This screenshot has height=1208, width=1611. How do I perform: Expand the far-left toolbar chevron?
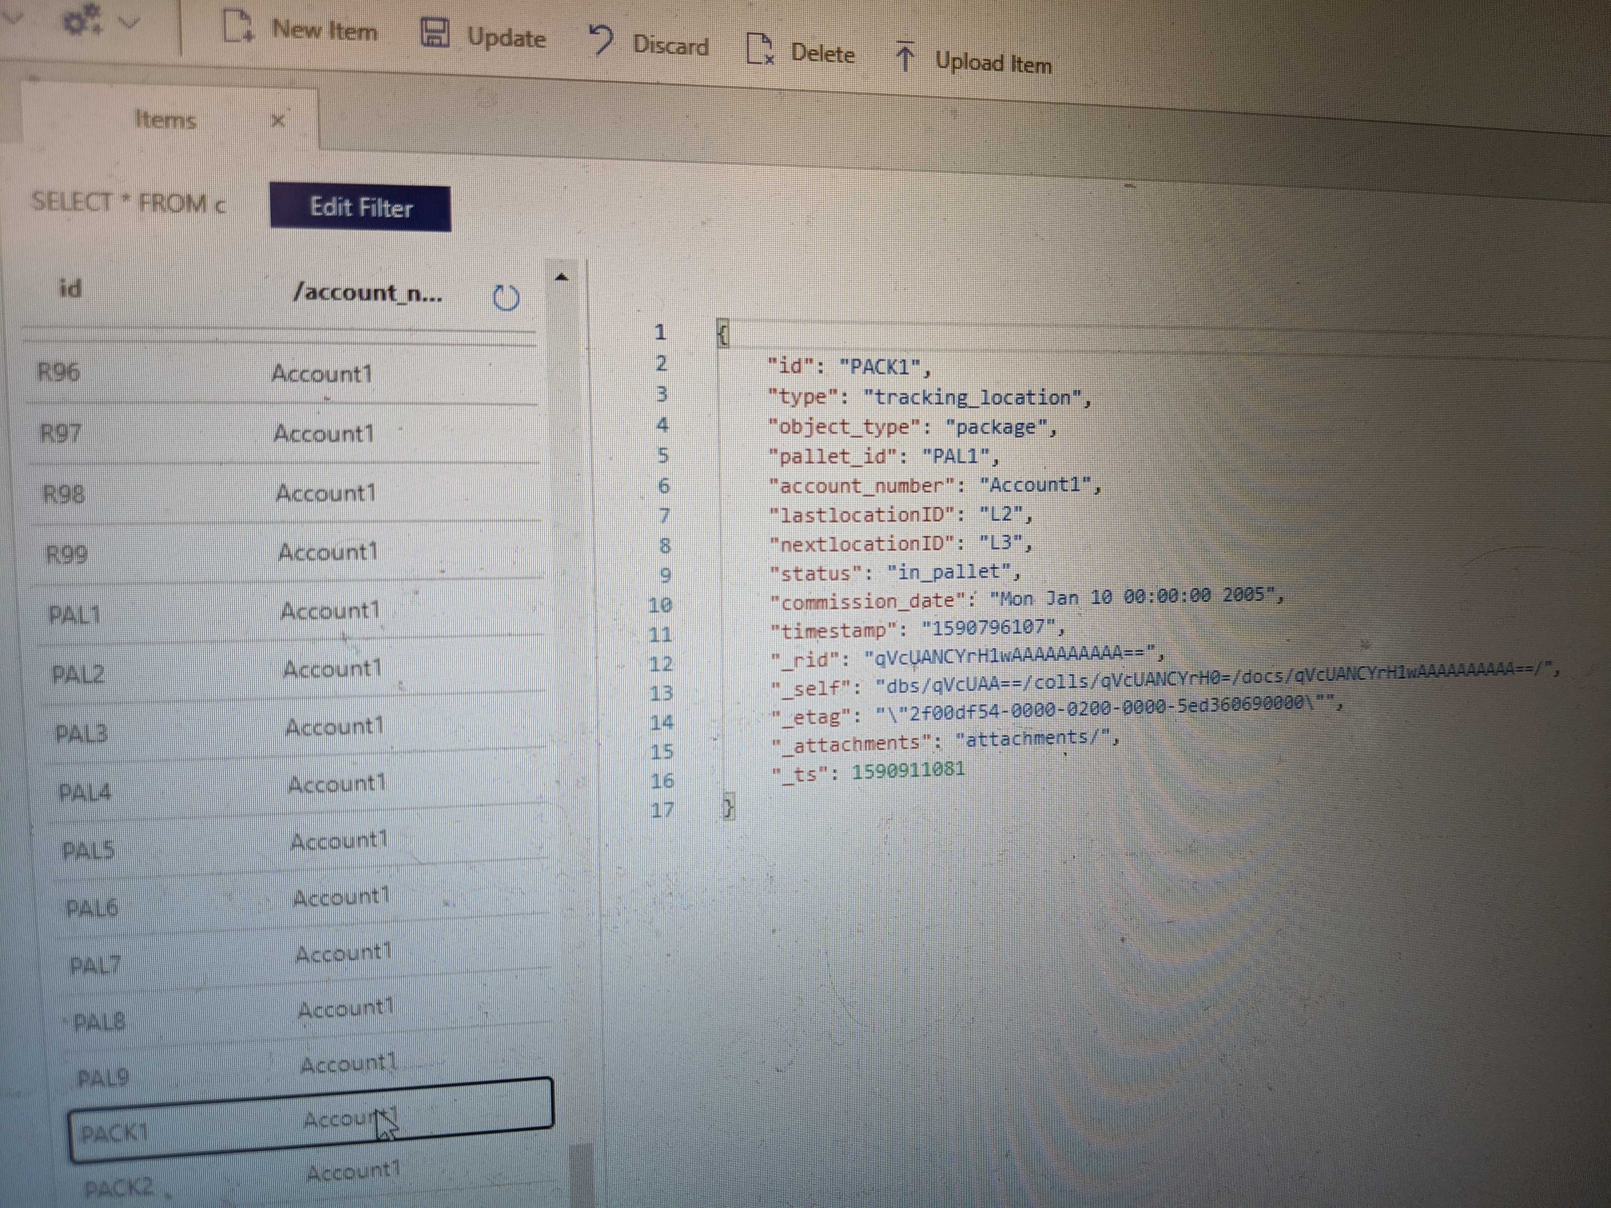[x=12, y=18]
